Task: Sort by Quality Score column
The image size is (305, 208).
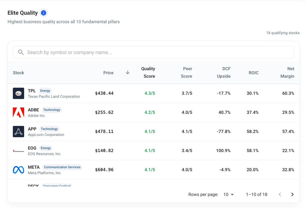Action: 148,72
